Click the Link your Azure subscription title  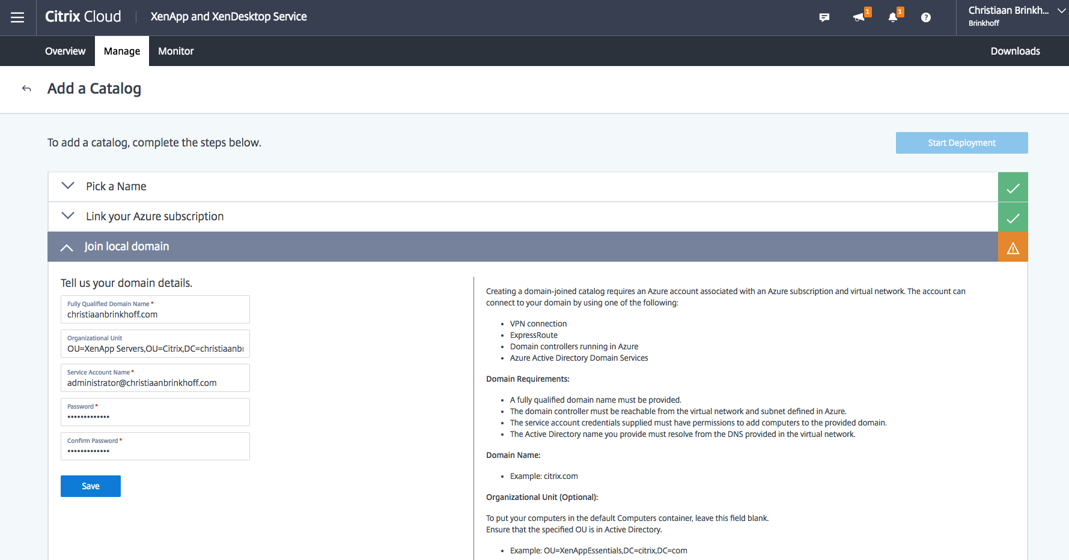(x=154, y=217)
